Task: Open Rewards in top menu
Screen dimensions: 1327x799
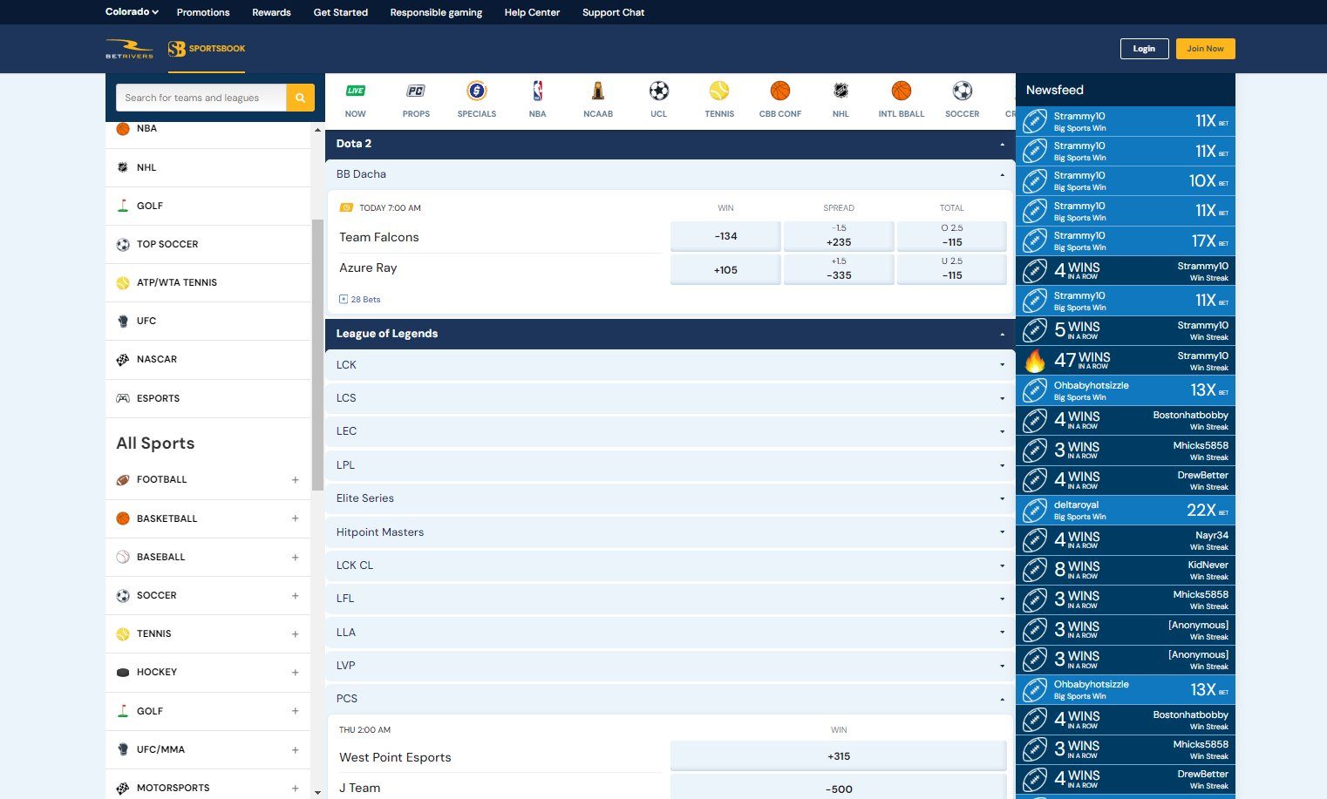Action: pyautogui.click(x=271, y=12)
